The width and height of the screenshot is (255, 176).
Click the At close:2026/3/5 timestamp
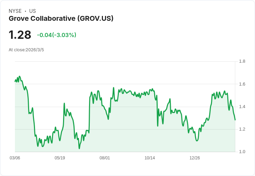[x=26, y=50]
